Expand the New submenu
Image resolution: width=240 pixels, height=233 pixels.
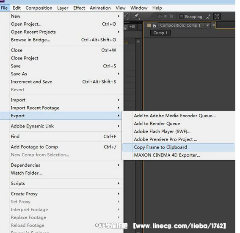(x=66, y=16)
